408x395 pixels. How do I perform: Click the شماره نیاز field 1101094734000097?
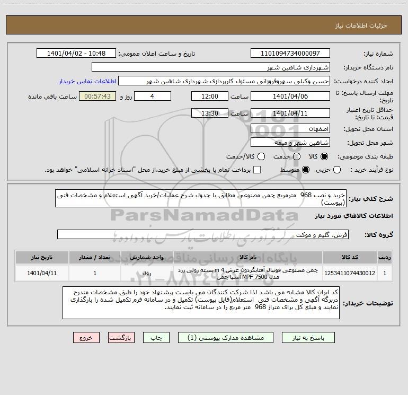pyautogui.click(x=290, y=54)
